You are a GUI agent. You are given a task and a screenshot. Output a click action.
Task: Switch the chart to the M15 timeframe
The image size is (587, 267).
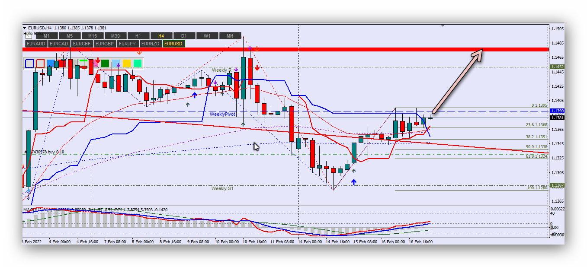(x=93, y=36)
